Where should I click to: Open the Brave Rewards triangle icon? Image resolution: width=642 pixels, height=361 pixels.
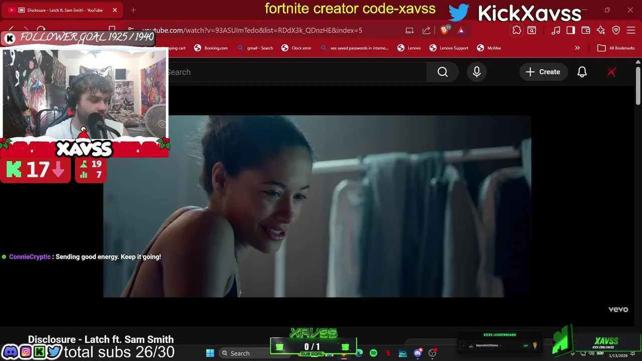pyautogui.click(x=461, y=30)
